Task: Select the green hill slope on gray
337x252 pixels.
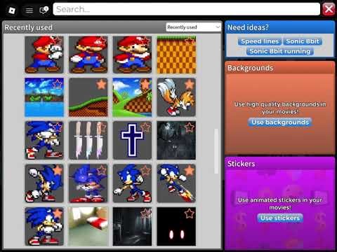Action: (x=88, y=97)
